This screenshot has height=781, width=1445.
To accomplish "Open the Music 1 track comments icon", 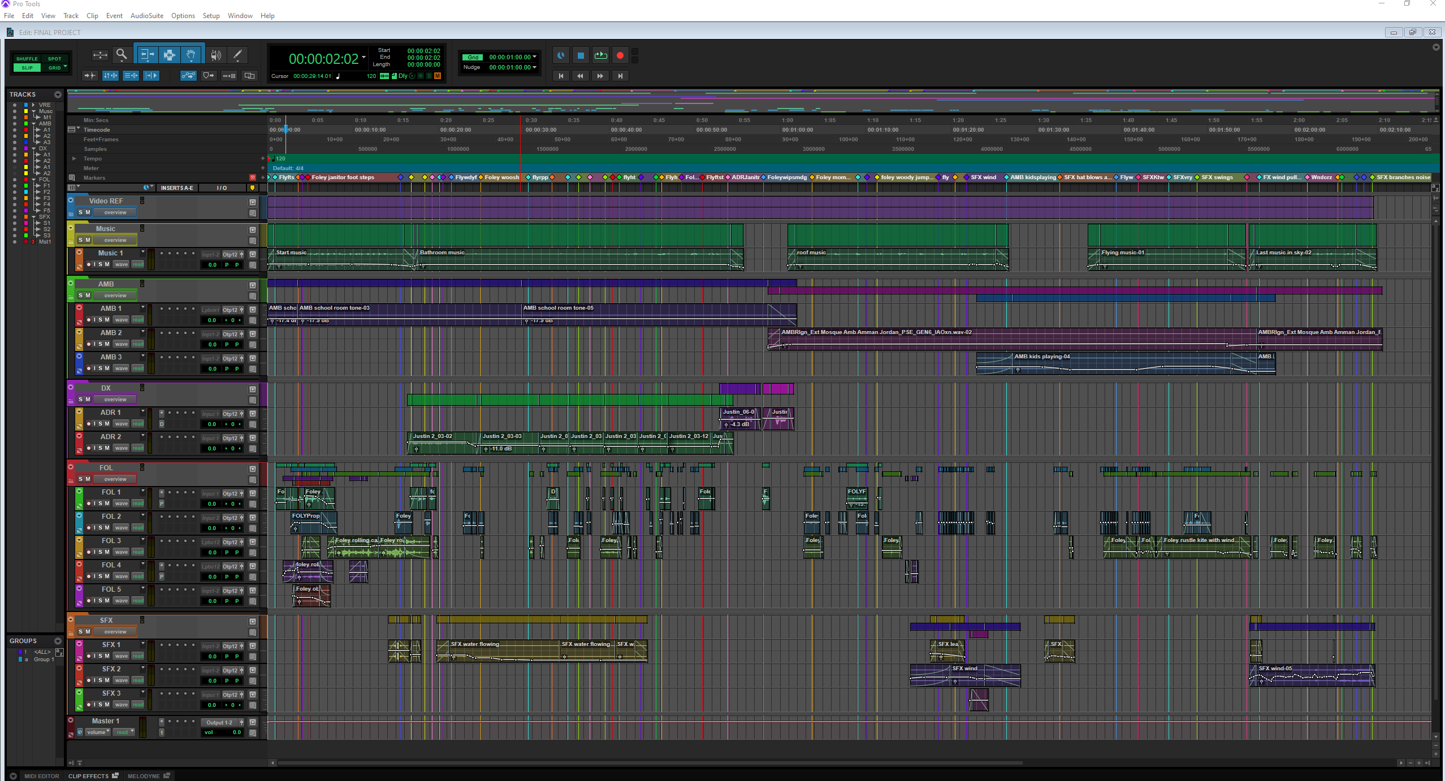I will click(x=253, y=265).
